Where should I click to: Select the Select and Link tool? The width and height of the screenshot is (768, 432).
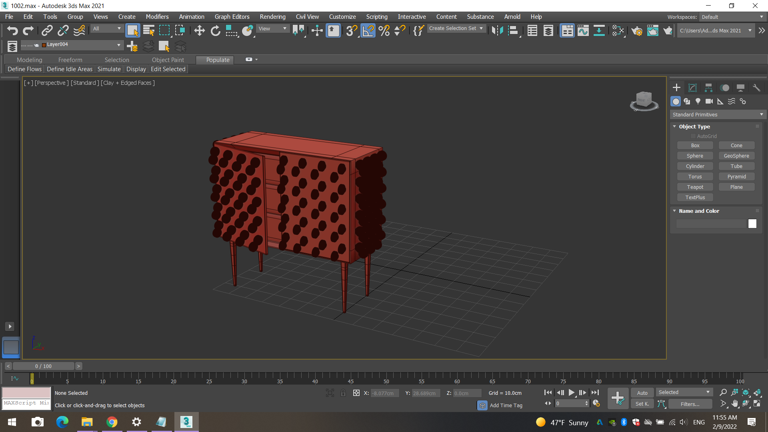[47, 31]
